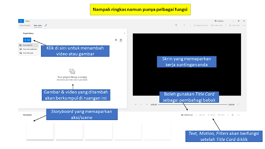Click the empty project library picture icon
This screenshot has width=265, height=149.
tap(72, 72)
